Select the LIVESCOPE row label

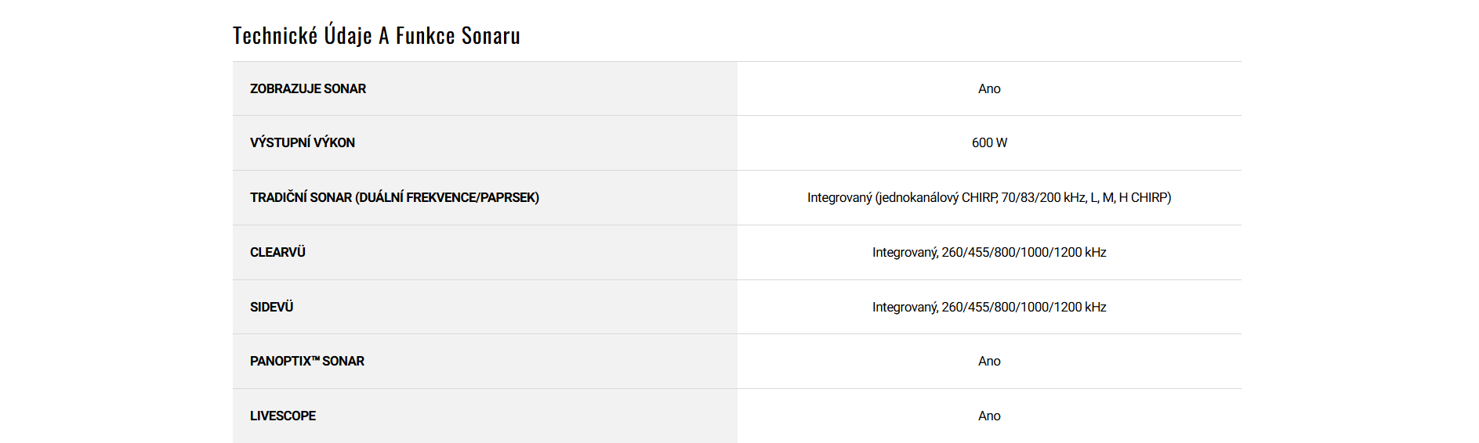[283, 416]
